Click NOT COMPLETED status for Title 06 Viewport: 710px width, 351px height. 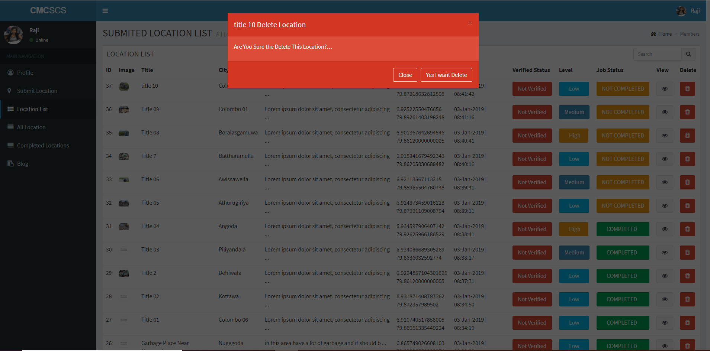pos(623,182)
